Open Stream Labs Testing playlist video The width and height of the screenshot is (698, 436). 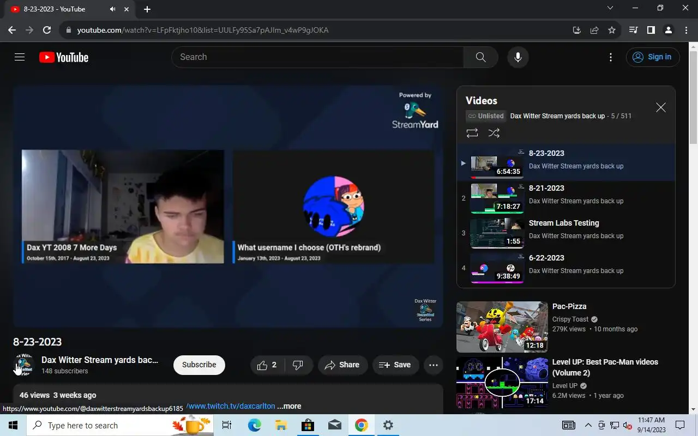[566, 233]
